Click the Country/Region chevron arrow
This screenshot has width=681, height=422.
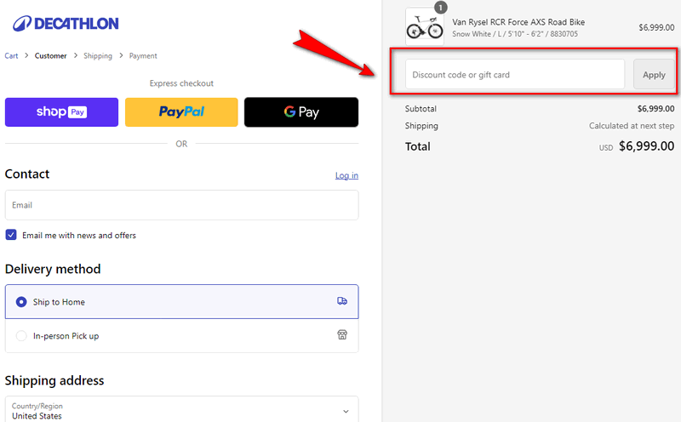[346, 411]
